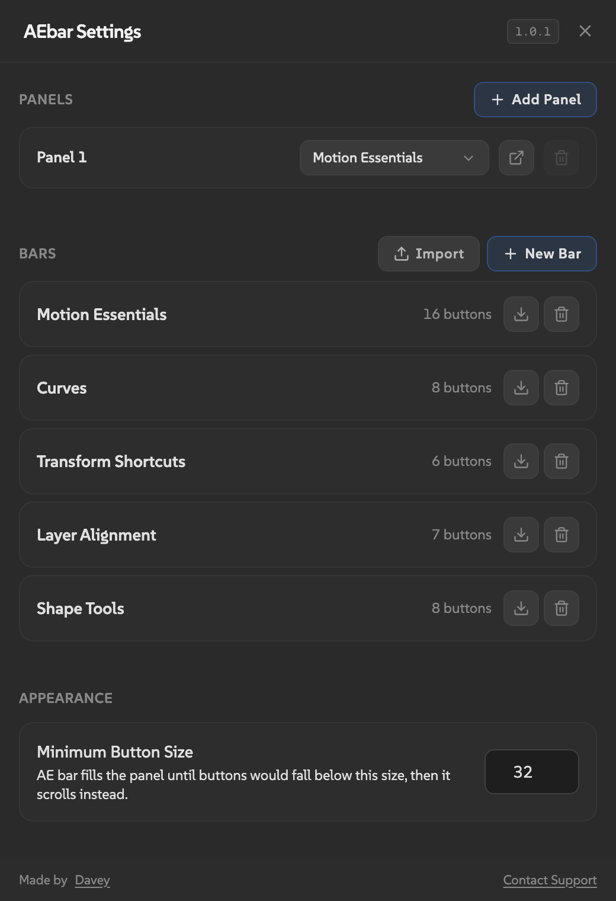The image size is (616, 901).
Task: Export the Motion Essentials bar
Action: click(x=520, y=314)
